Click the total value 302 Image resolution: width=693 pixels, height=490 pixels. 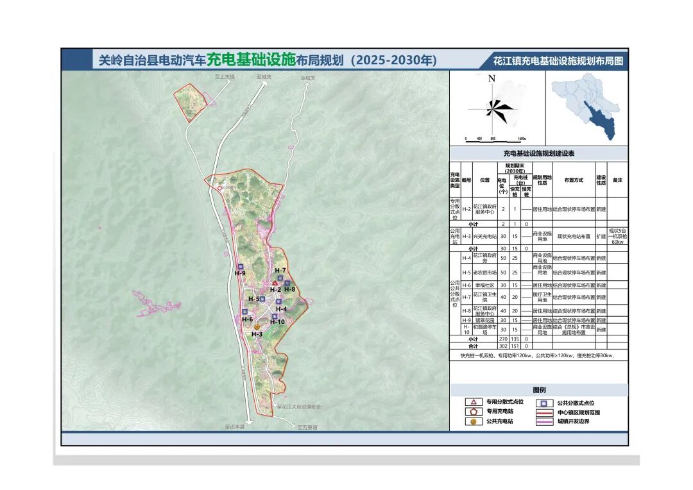click(503, 346)
